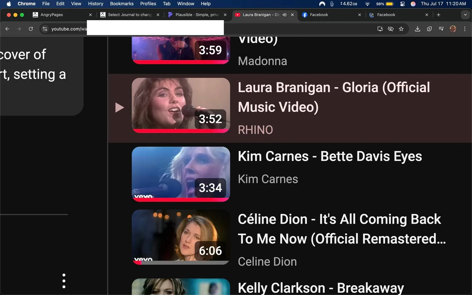Screen dimensions: 472x295
Task: Open the downloads icon in the toolbar
Action: 418,29
